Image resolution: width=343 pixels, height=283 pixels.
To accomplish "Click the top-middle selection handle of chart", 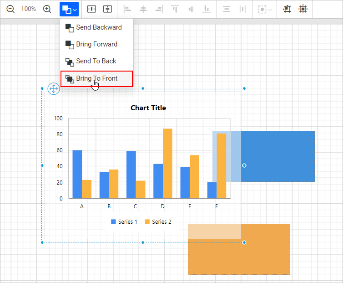I will 143,88.
